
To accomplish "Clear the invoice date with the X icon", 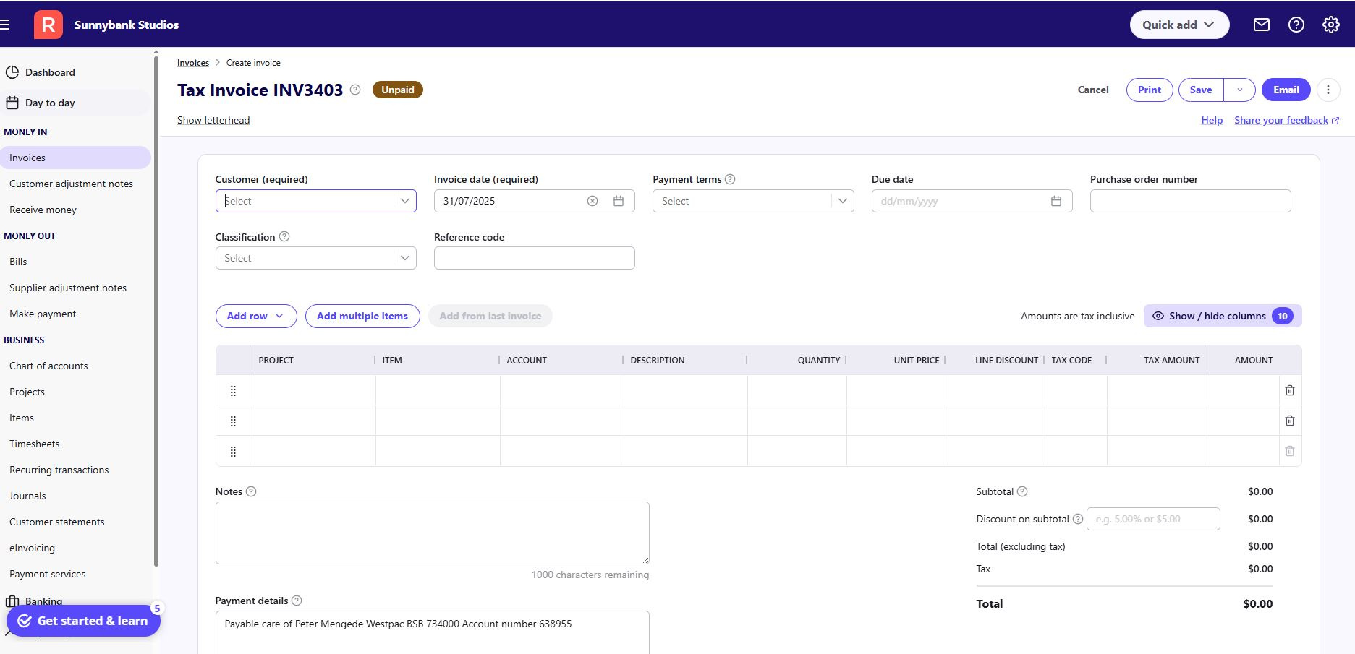I will 592,201.
